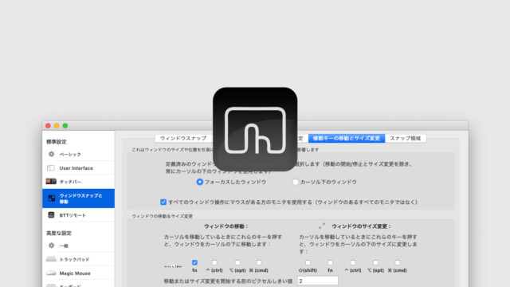Click the gear icon beside 一般
The width and height of the screenshot is (510, 287).
click(x=51, y=246)
